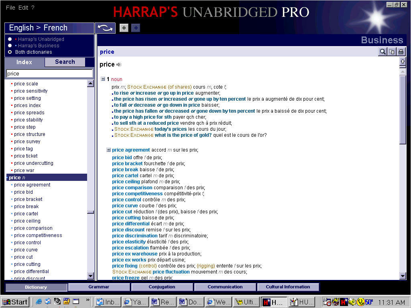Select 'price war' in the index list
Viewport: 411px width, 308px height.
[24, 170]
